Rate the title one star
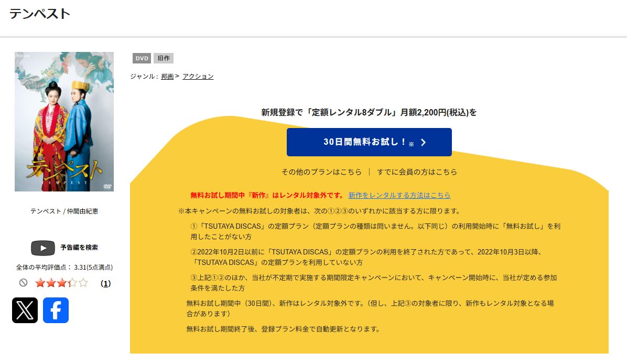The height and width of the screenshot is (363, 627). click(x=40, y=283)
